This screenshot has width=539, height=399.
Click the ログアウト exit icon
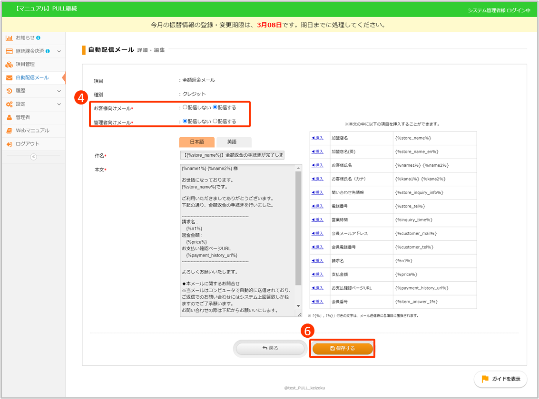click(x=9, y=144)
